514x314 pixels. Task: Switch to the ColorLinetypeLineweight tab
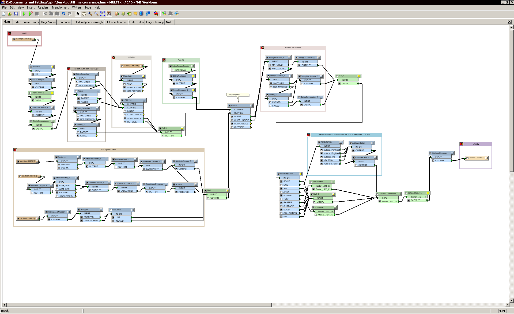(88, 22)
